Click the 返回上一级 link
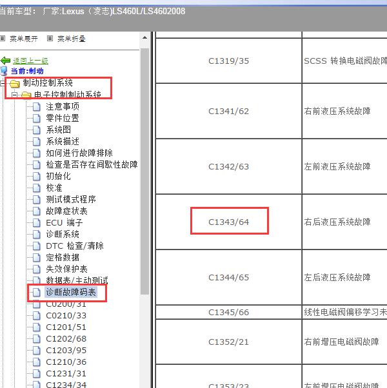This screenshot has width=387, height=388. tap(30, 61)
